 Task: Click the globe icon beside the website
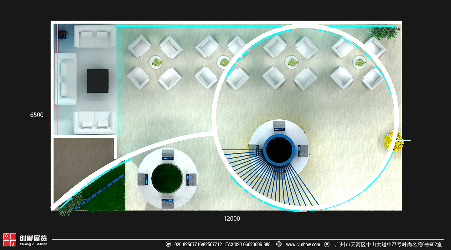pos(278,244)
